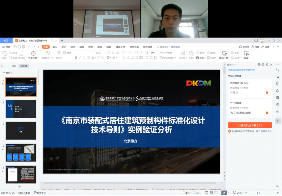The height and width of the screenshot is (196, 282).
Task: Click the Paste clipboard icon
Action: pyautogui.click(x=4, y=53)
